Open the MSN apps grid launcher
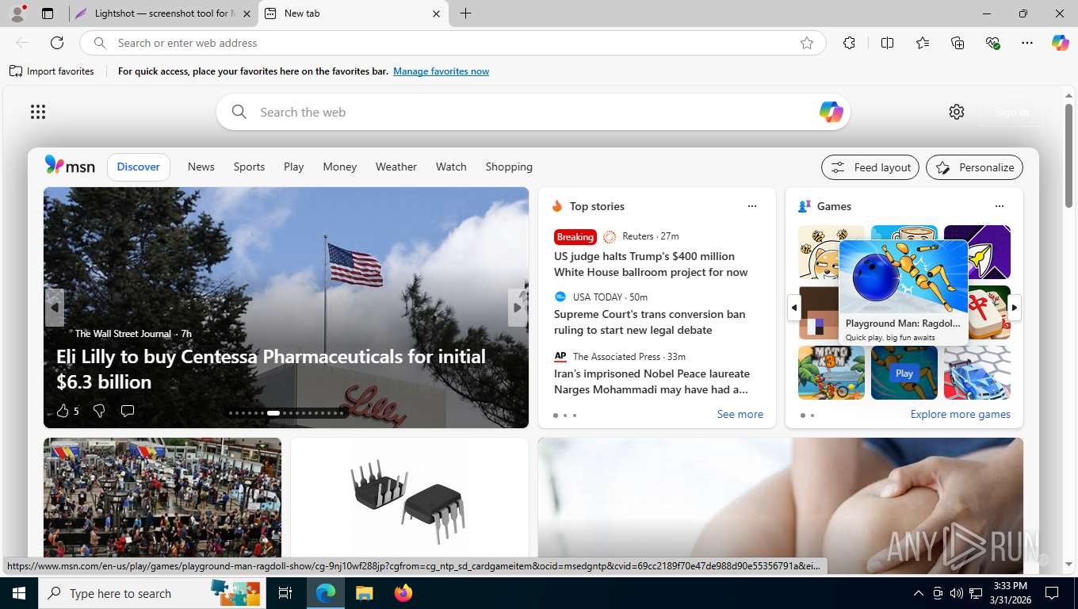The height and width of the screenshot is (609, 1078). click(x=38, y=112)
